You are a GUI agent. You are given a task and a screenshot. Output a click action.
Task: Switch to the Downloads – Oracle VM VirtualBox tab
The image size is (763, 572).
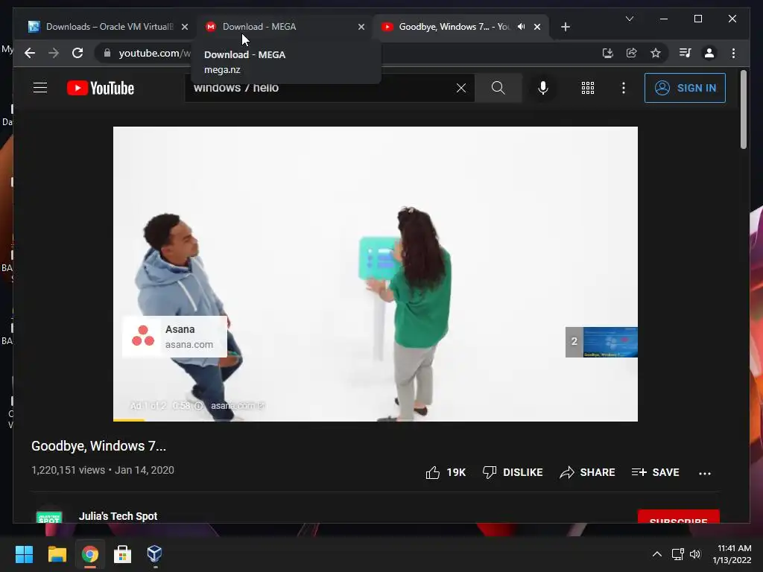pos(108,27)
